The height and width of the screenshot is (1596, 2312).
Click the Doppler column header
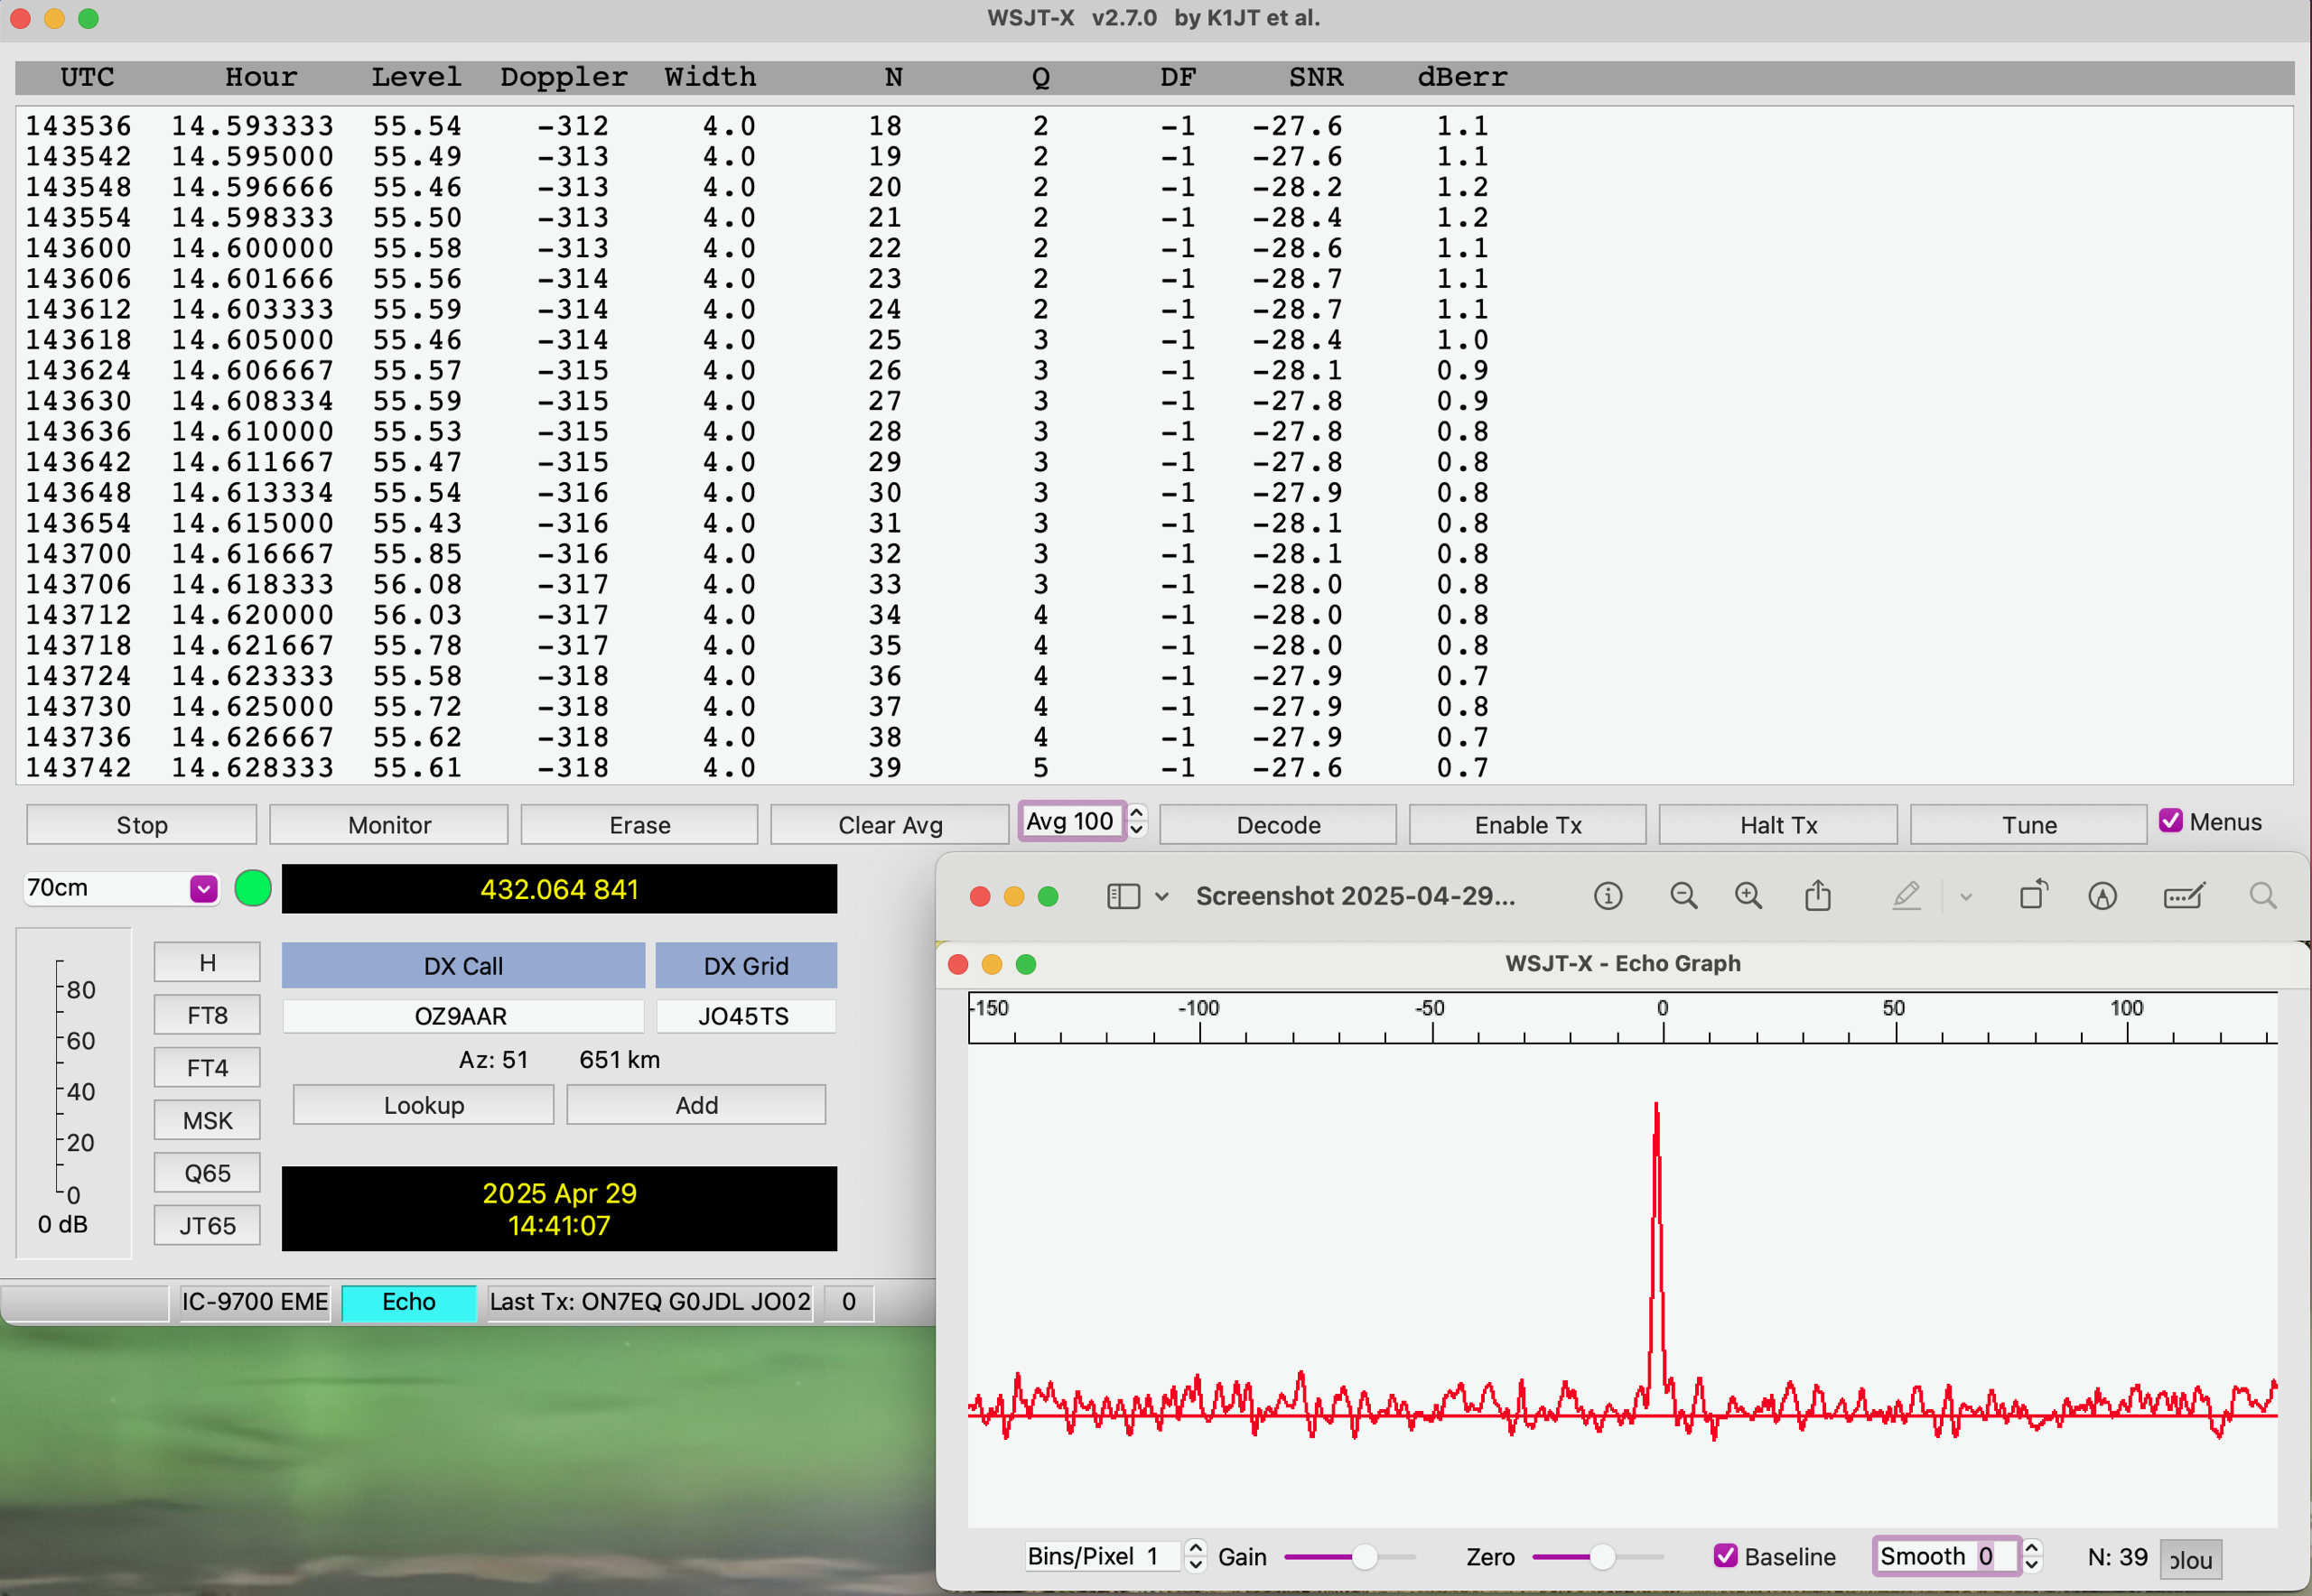pos(564,77)
